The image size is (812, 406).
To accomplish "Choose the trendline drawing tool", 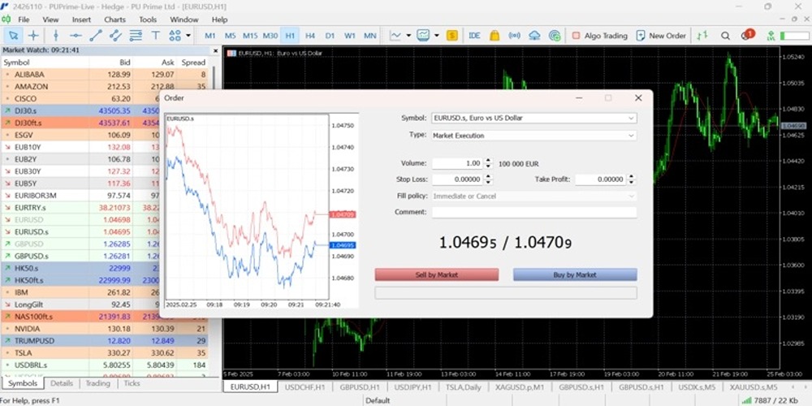I will point(96,35).
